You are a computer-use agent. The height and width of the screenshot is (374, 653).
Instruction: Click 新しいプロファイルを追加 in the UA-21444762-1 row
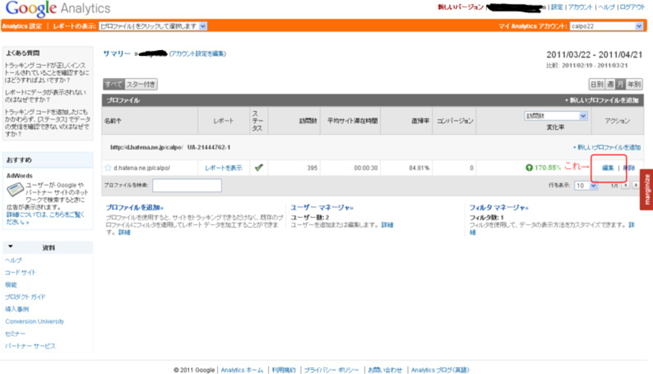pyautogui.click(x=607, y=148)
